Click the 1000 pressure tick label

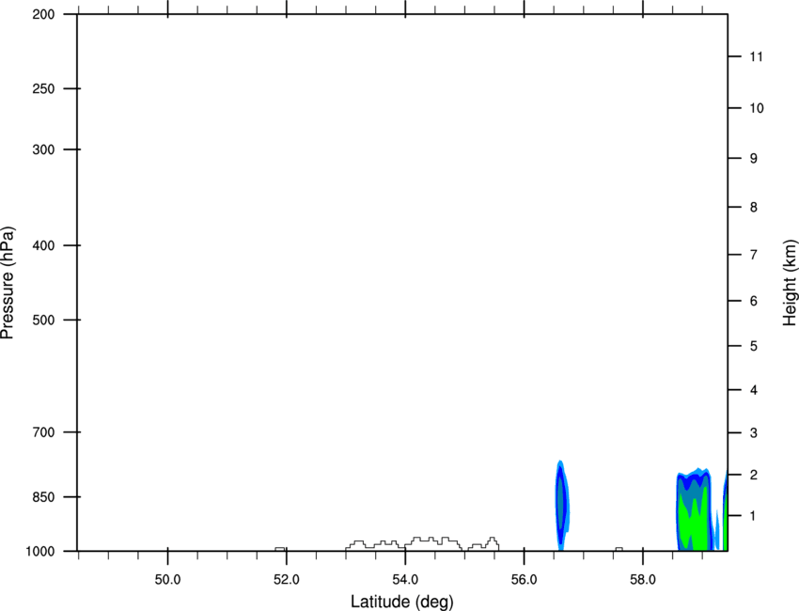pyautogui.click(x=39, y=552)
